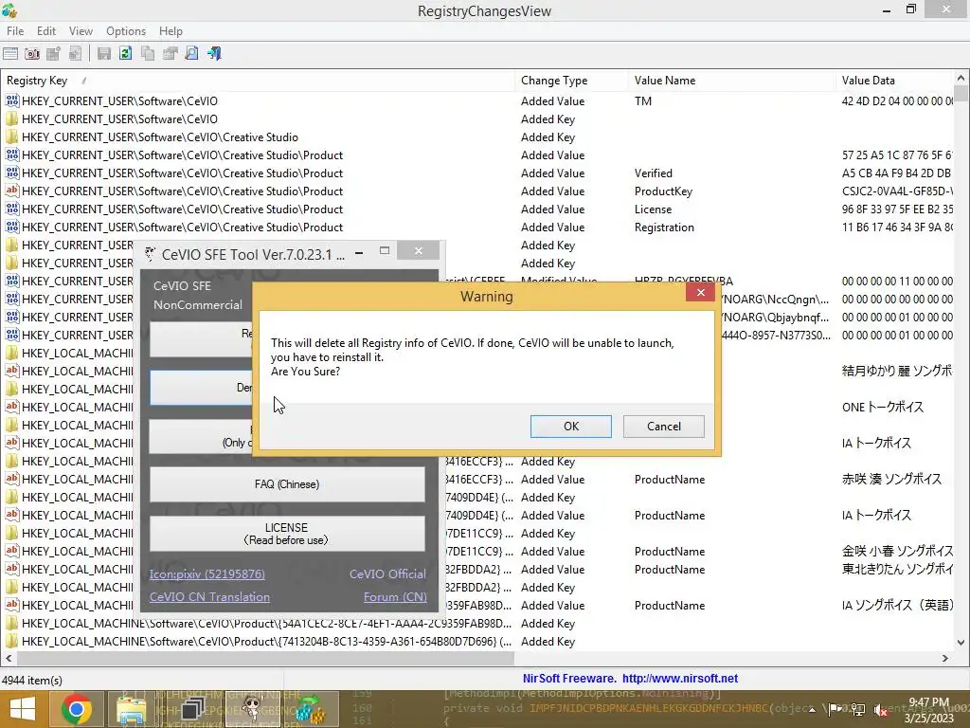
Task: Click the muted volume tray icon
Action: click(x=879, y=709)
